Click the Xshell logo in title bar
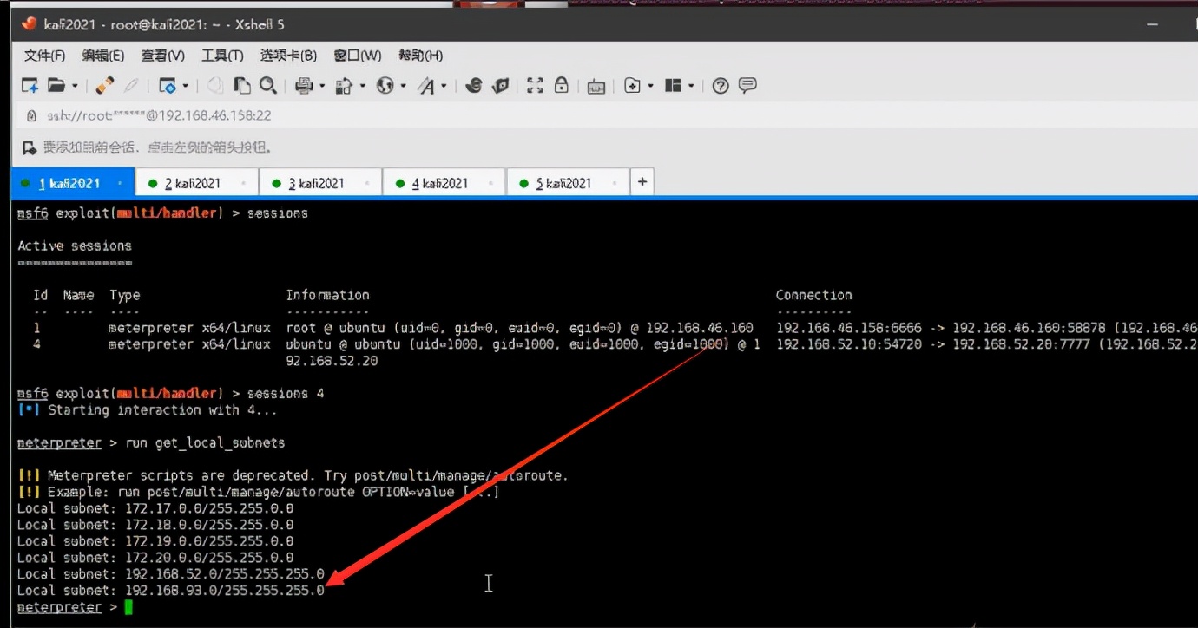 click(x=29, y=23)
